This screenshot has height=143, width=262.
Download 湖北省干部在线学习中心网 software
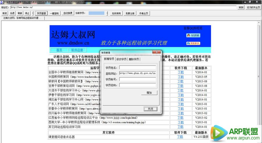click(181, 100)
